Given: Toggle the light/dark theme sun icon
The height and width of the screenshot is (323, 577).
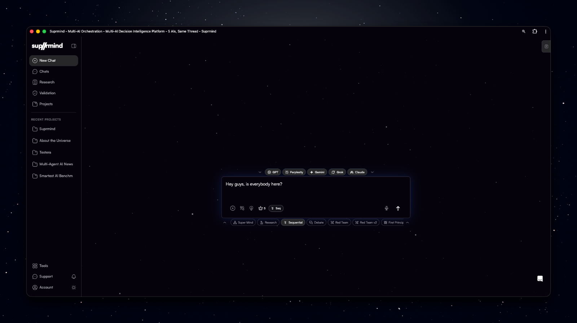Looking at the screenshot, I should coord(74,287).
